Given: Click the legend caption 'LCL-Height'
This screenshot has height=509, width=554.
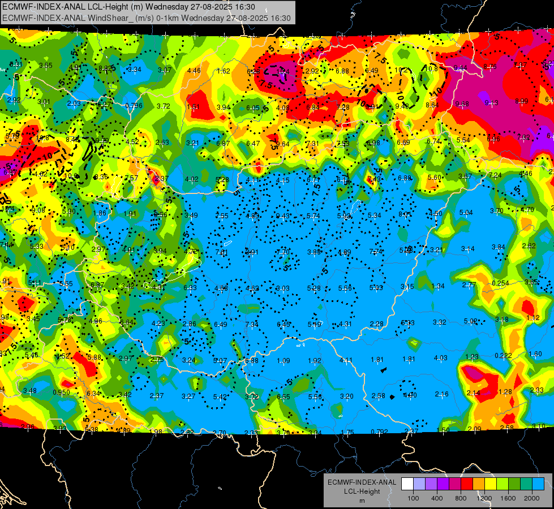Looking at the screenshot, I should coord(362,491).
